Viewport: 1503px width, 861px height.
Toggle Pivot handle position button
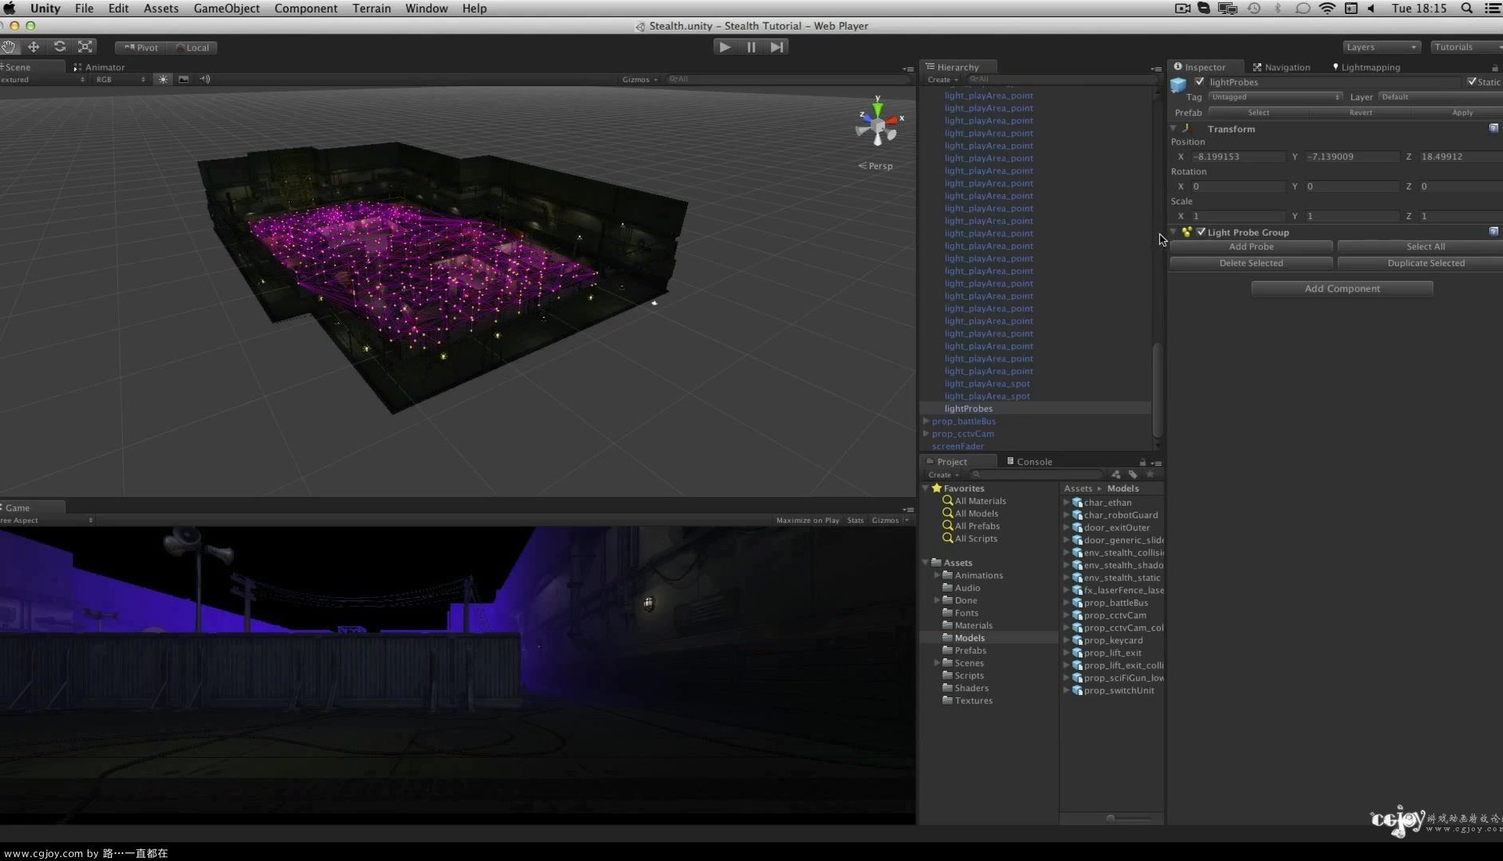coord(141,48)
